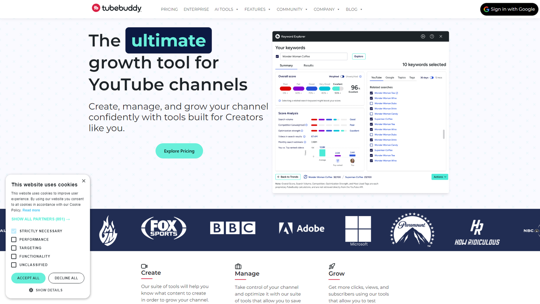Select the Google tab in related searches
This screenshot has height=304, width=540.
pyautogui.click(x=390, y=78)
